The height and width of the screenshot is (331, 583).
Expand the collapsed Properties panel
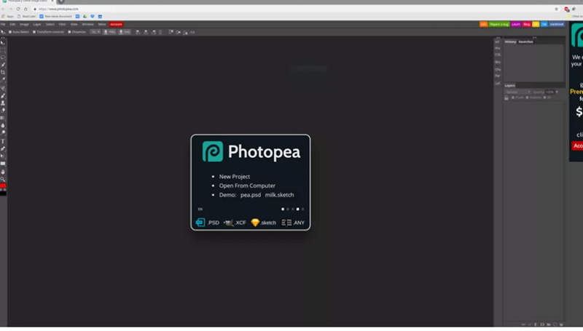498,48
